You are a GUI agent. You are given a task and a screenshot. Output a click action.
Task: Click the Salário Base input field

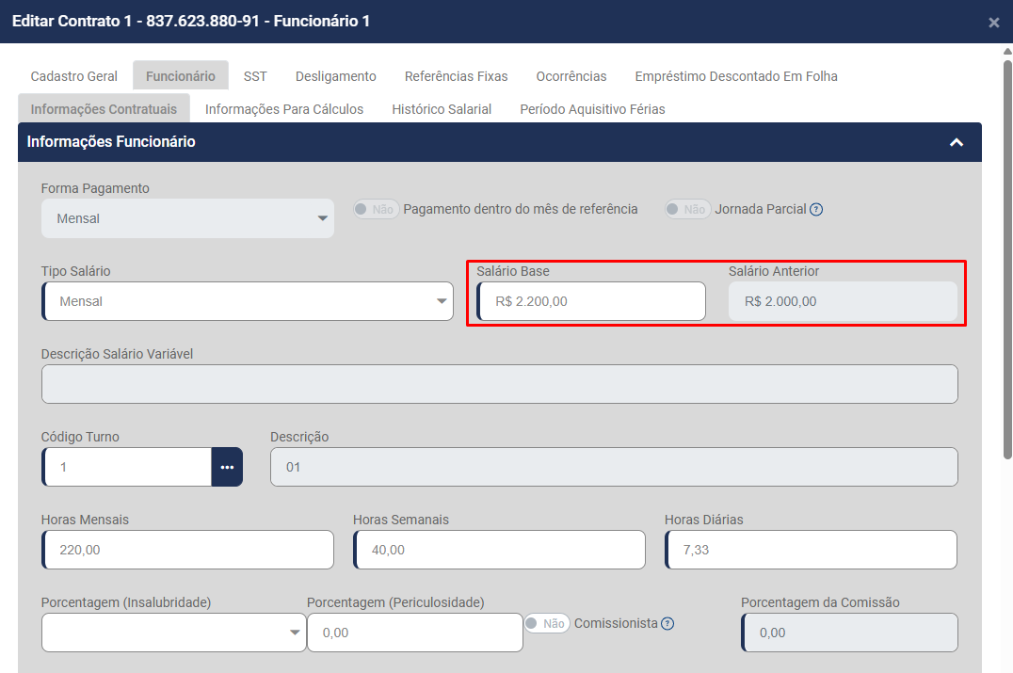pyautogui.click(x=591, y=301)
